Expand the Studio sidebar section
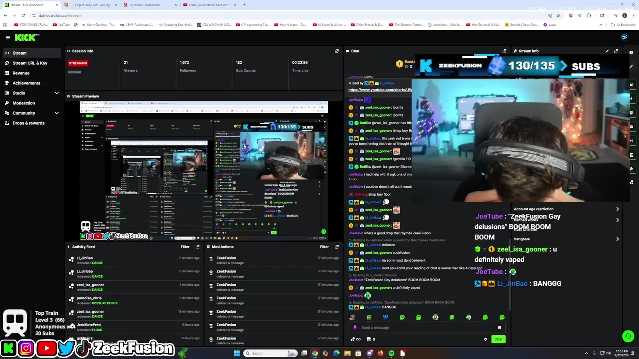Image resolution: width=639 pixels, height=359 pixels. coord(31,93)
